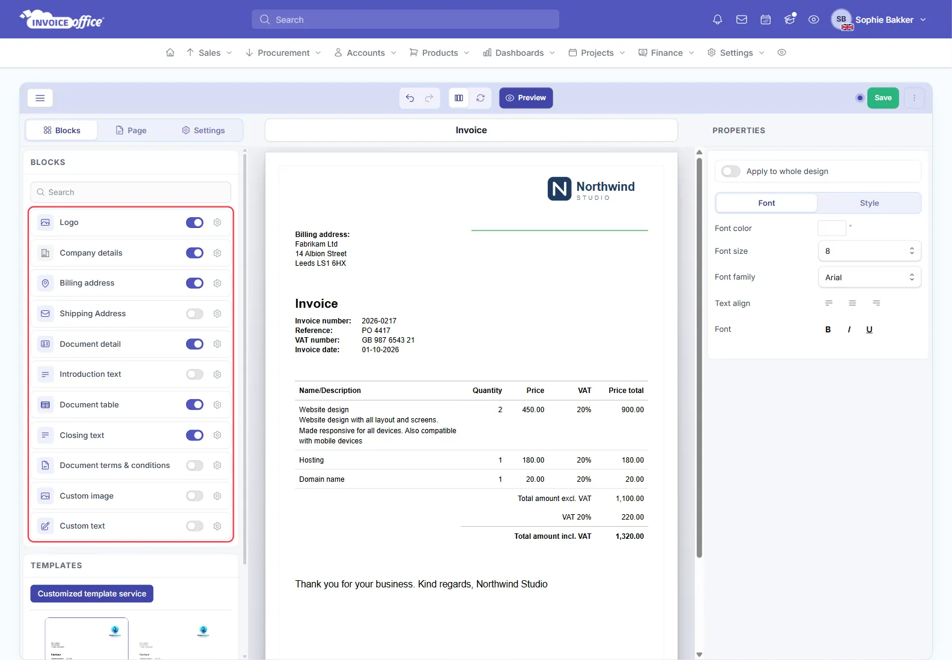Open Customized template service
Image resolution: width=952 pixels, height=660 pixels.
92,594
